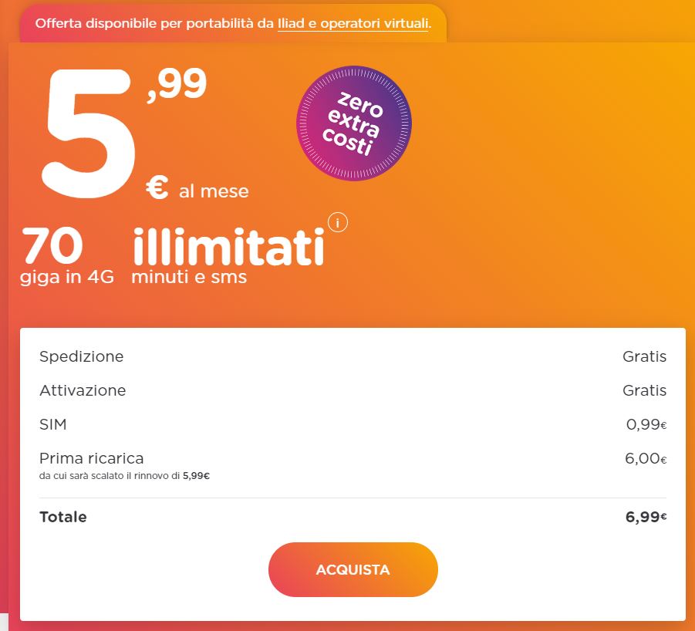Click the illimitati heading

229,246
